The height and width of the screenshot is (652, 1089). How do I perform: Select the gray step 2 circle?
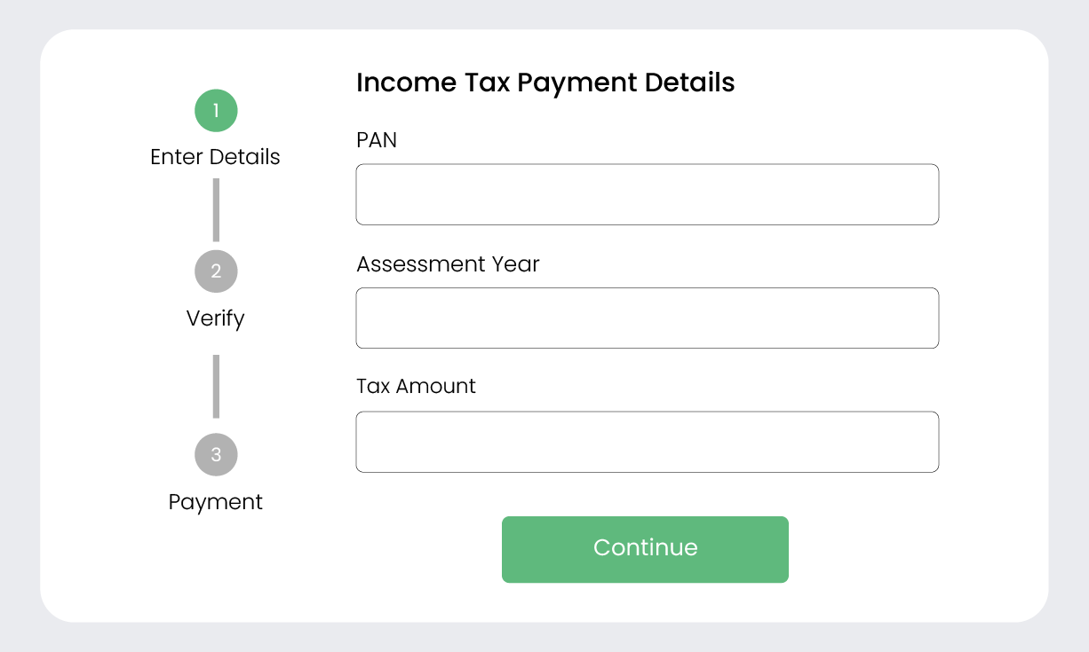216,271
